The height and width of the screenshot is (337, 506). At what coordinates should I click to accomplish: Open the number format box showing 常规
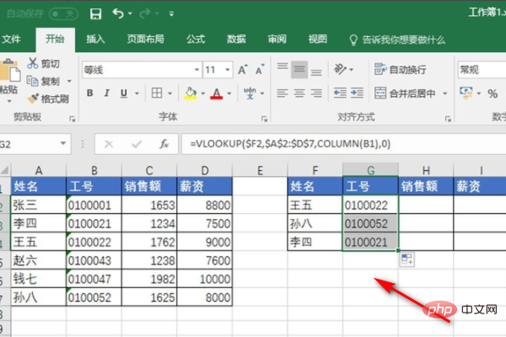pos(482,70)
